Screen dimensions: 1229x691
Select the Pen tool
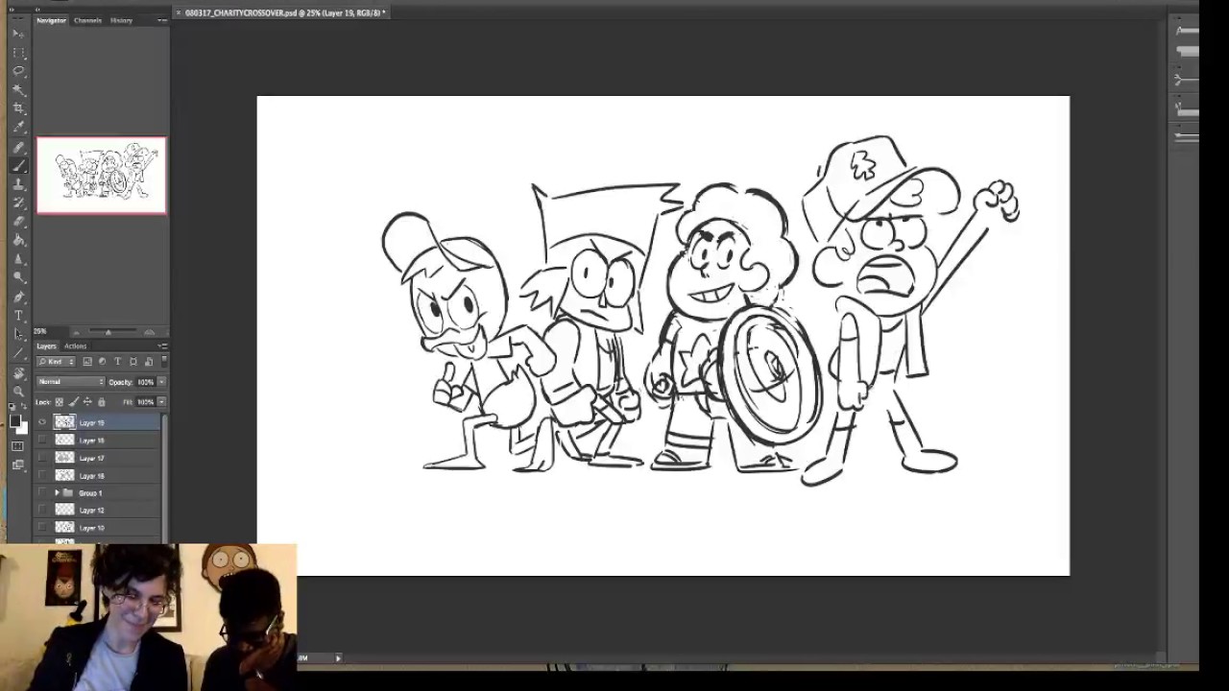click(18, 297)
